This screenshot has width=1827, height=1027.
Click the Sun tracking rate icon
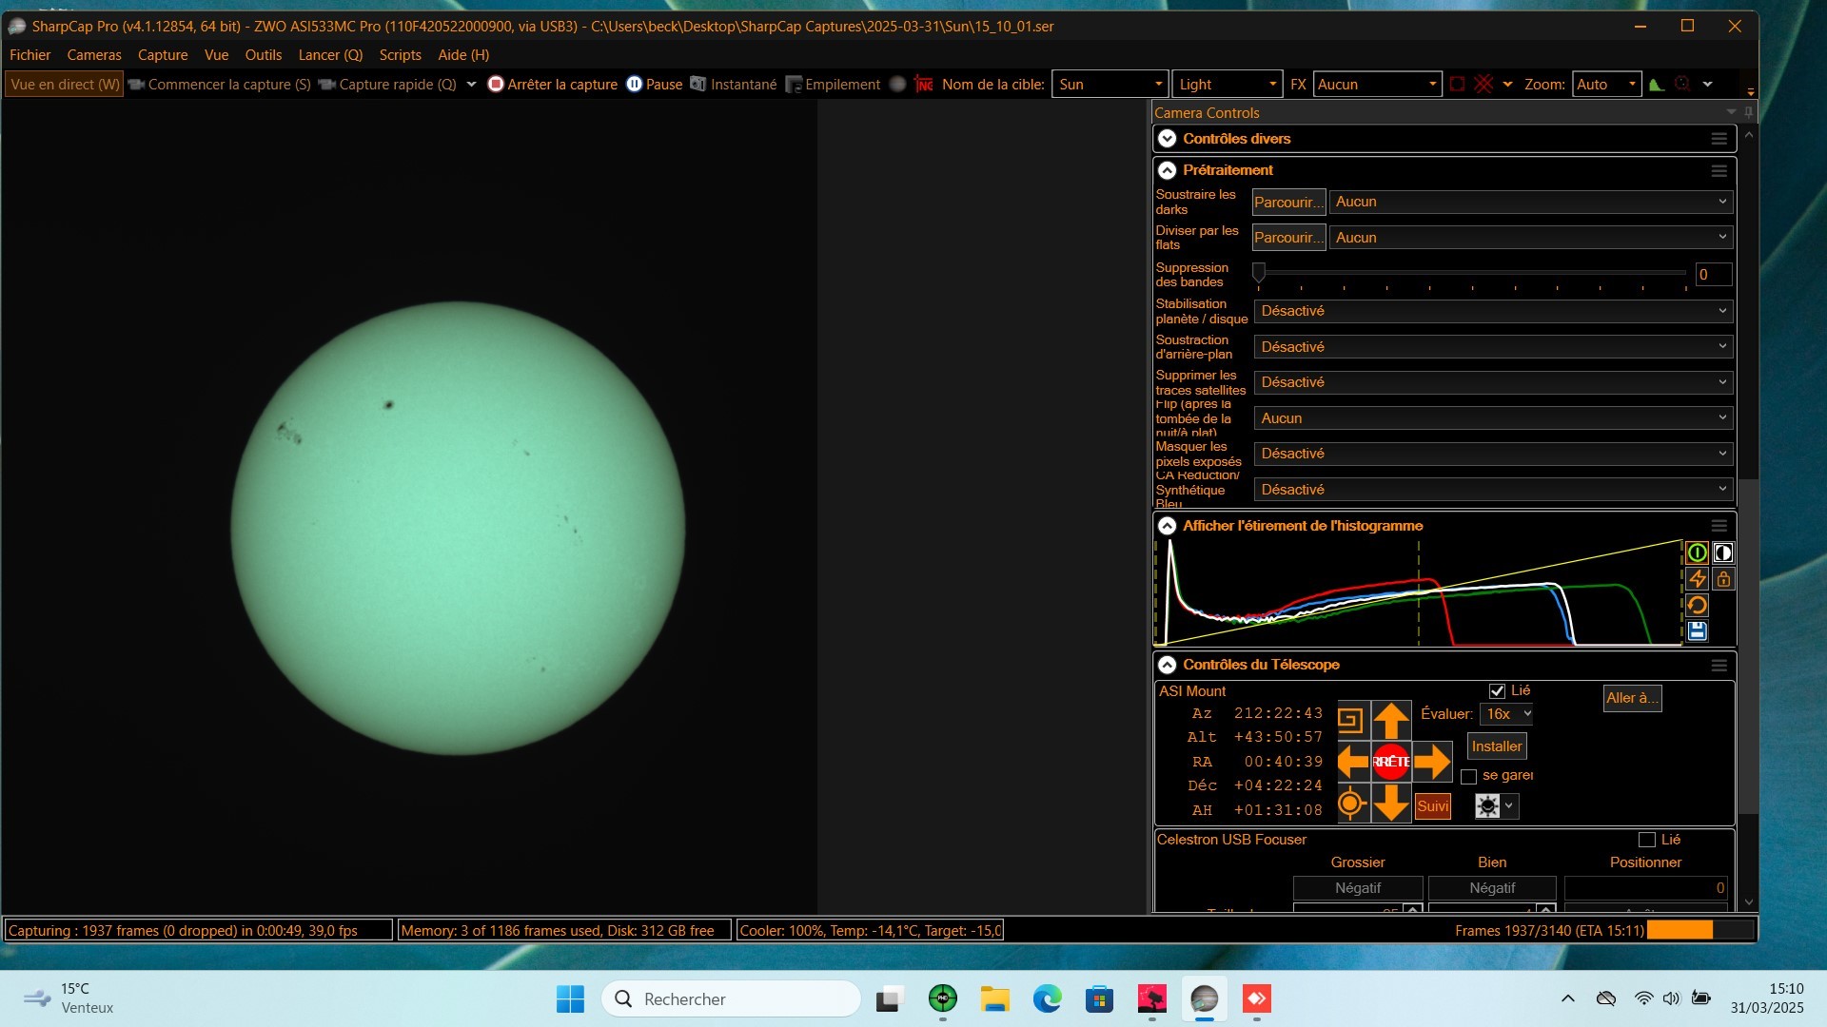pyautogui.click(x=1487, y=806)
